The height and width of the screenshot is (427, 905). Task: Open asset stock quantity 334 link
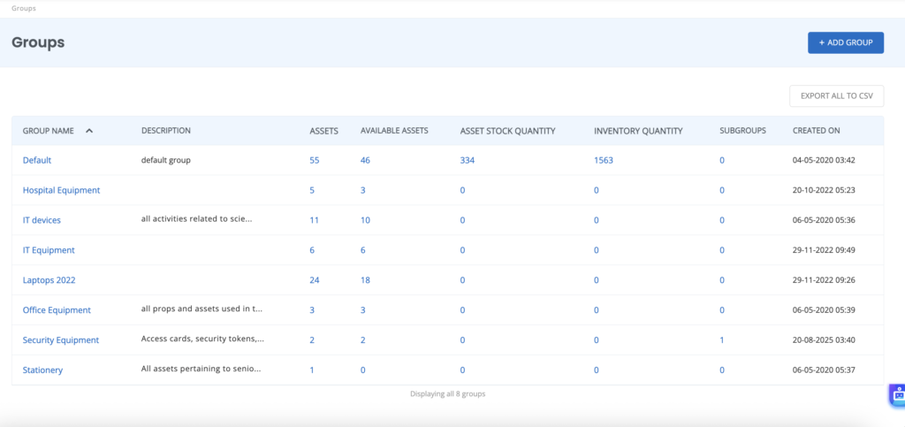468,160
